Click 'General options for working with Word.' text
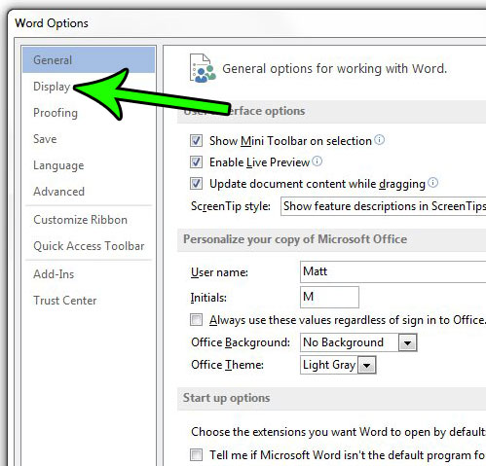The height and width of the screenshot is (466, 486). coord(334,69)
